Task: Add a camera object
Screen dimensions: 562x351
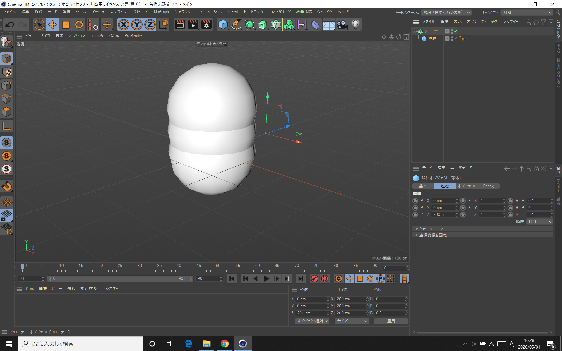Action: (x=342, y=25)
